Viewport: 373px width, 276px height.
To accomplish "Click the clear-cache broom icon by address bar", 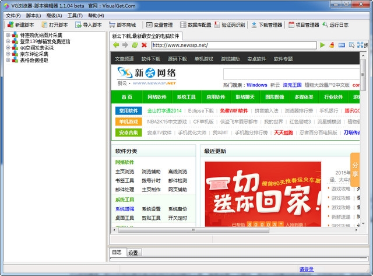I will tap(332, 45).
